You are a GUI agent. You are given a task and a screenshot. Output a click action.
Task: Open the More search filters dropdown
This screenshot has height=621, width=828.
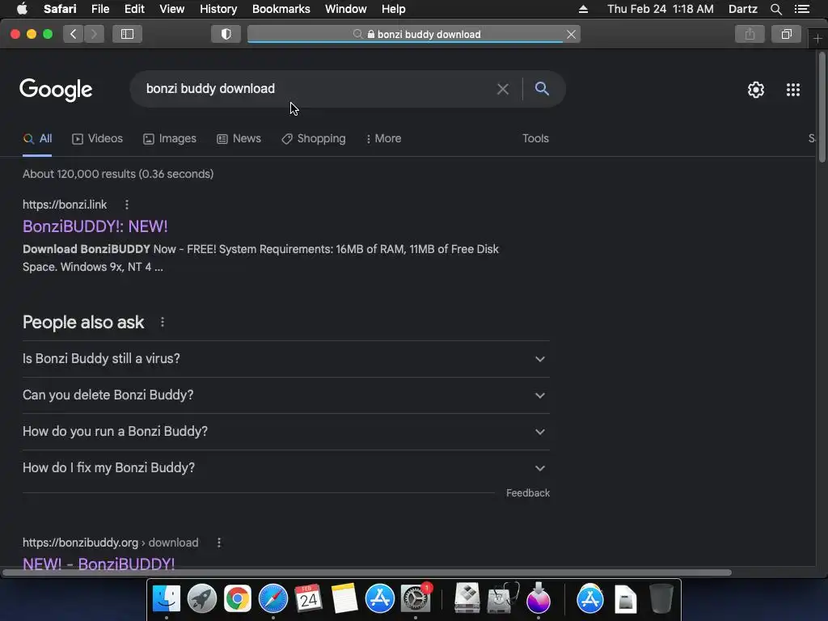pyautogui.click(x=384, y=139)
